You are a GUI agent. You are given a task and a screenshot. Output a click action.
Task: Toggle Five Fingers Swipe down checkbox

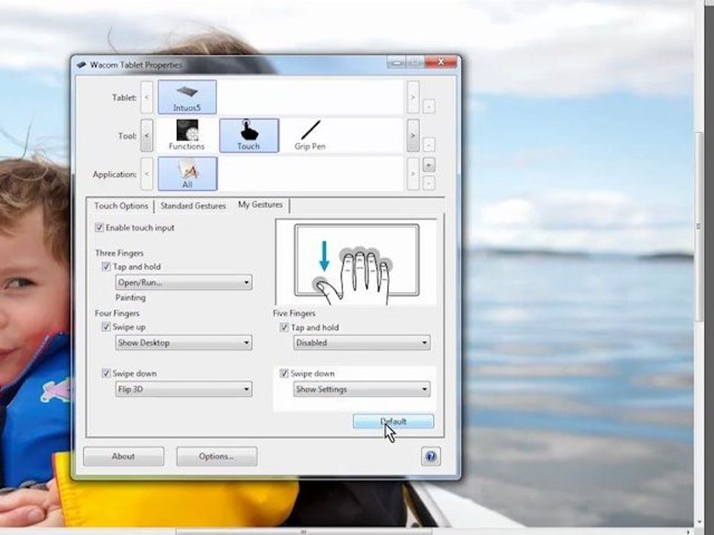pos(284,374)
